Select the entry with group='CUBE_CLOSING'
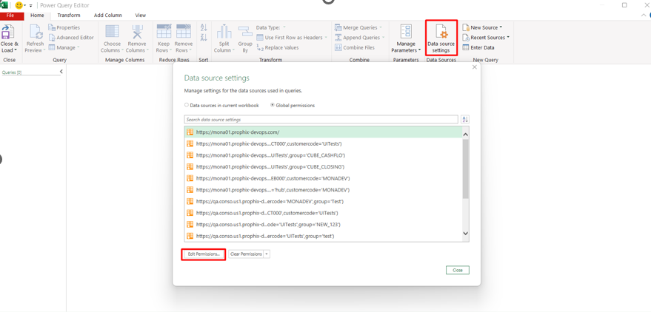The width and height of the screenshot is (651, 312). point(323,166)
